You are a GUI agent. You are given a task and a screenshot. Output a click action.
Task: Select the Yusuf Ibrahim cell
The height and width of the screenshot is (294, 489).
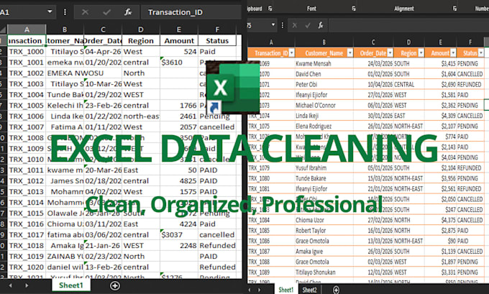tap(324, 167)
